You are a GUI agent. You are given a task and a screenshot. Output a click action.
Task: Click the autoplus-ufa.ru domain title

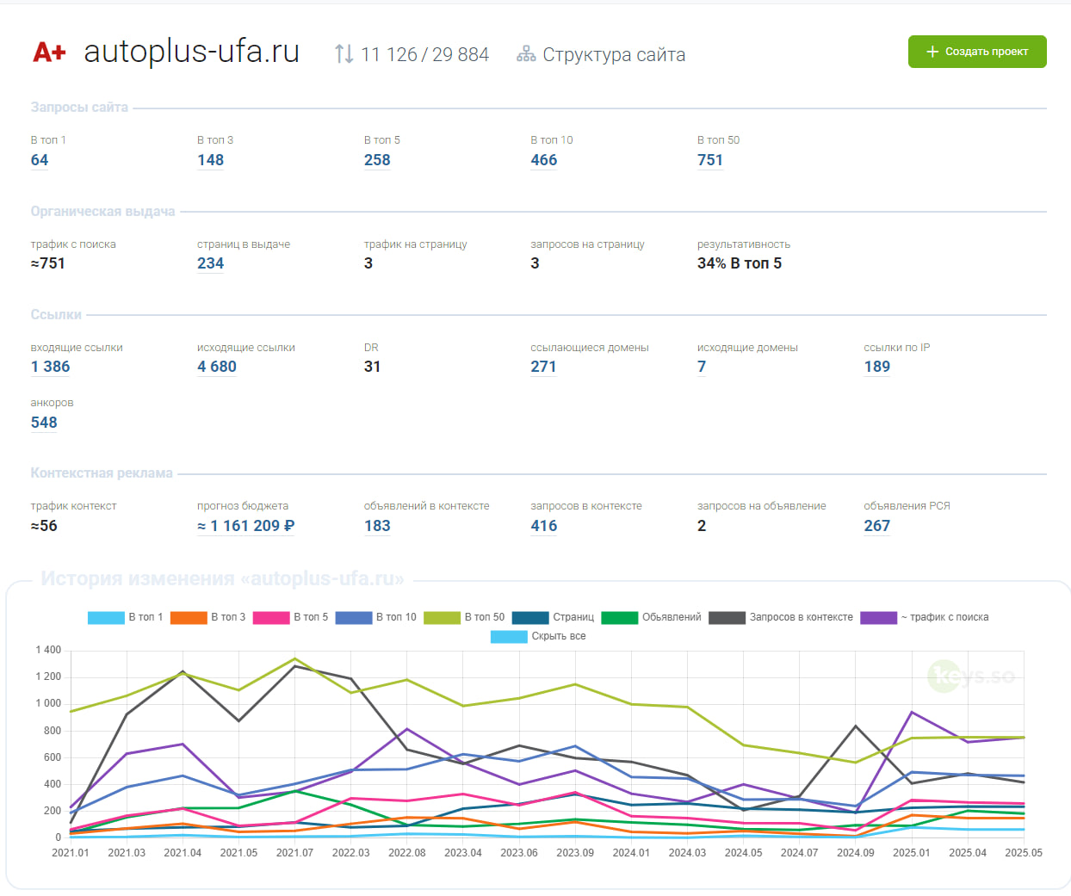pyautogui.click(x=191, y=52)
